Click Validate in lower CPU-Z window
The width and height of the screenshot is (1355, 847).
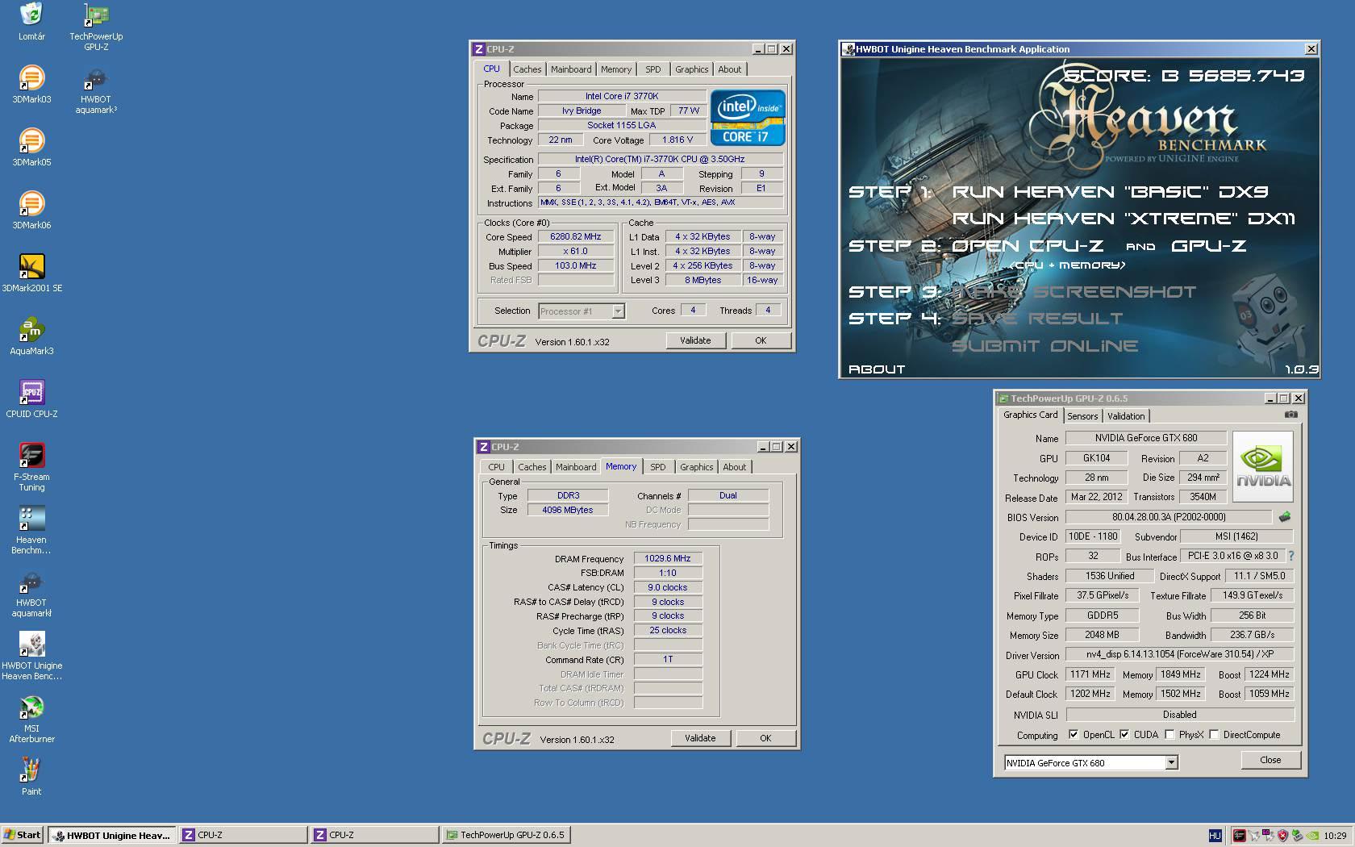click(x=700, y=738)
